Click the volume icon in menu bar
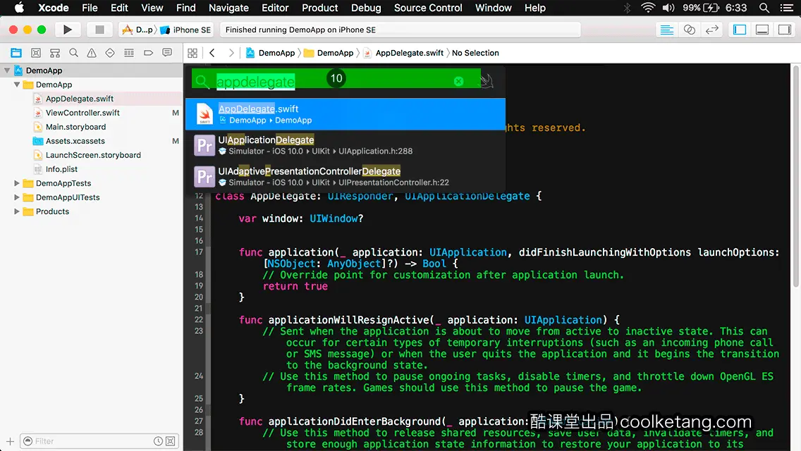The image size is (801, 451). click(668, 8)
